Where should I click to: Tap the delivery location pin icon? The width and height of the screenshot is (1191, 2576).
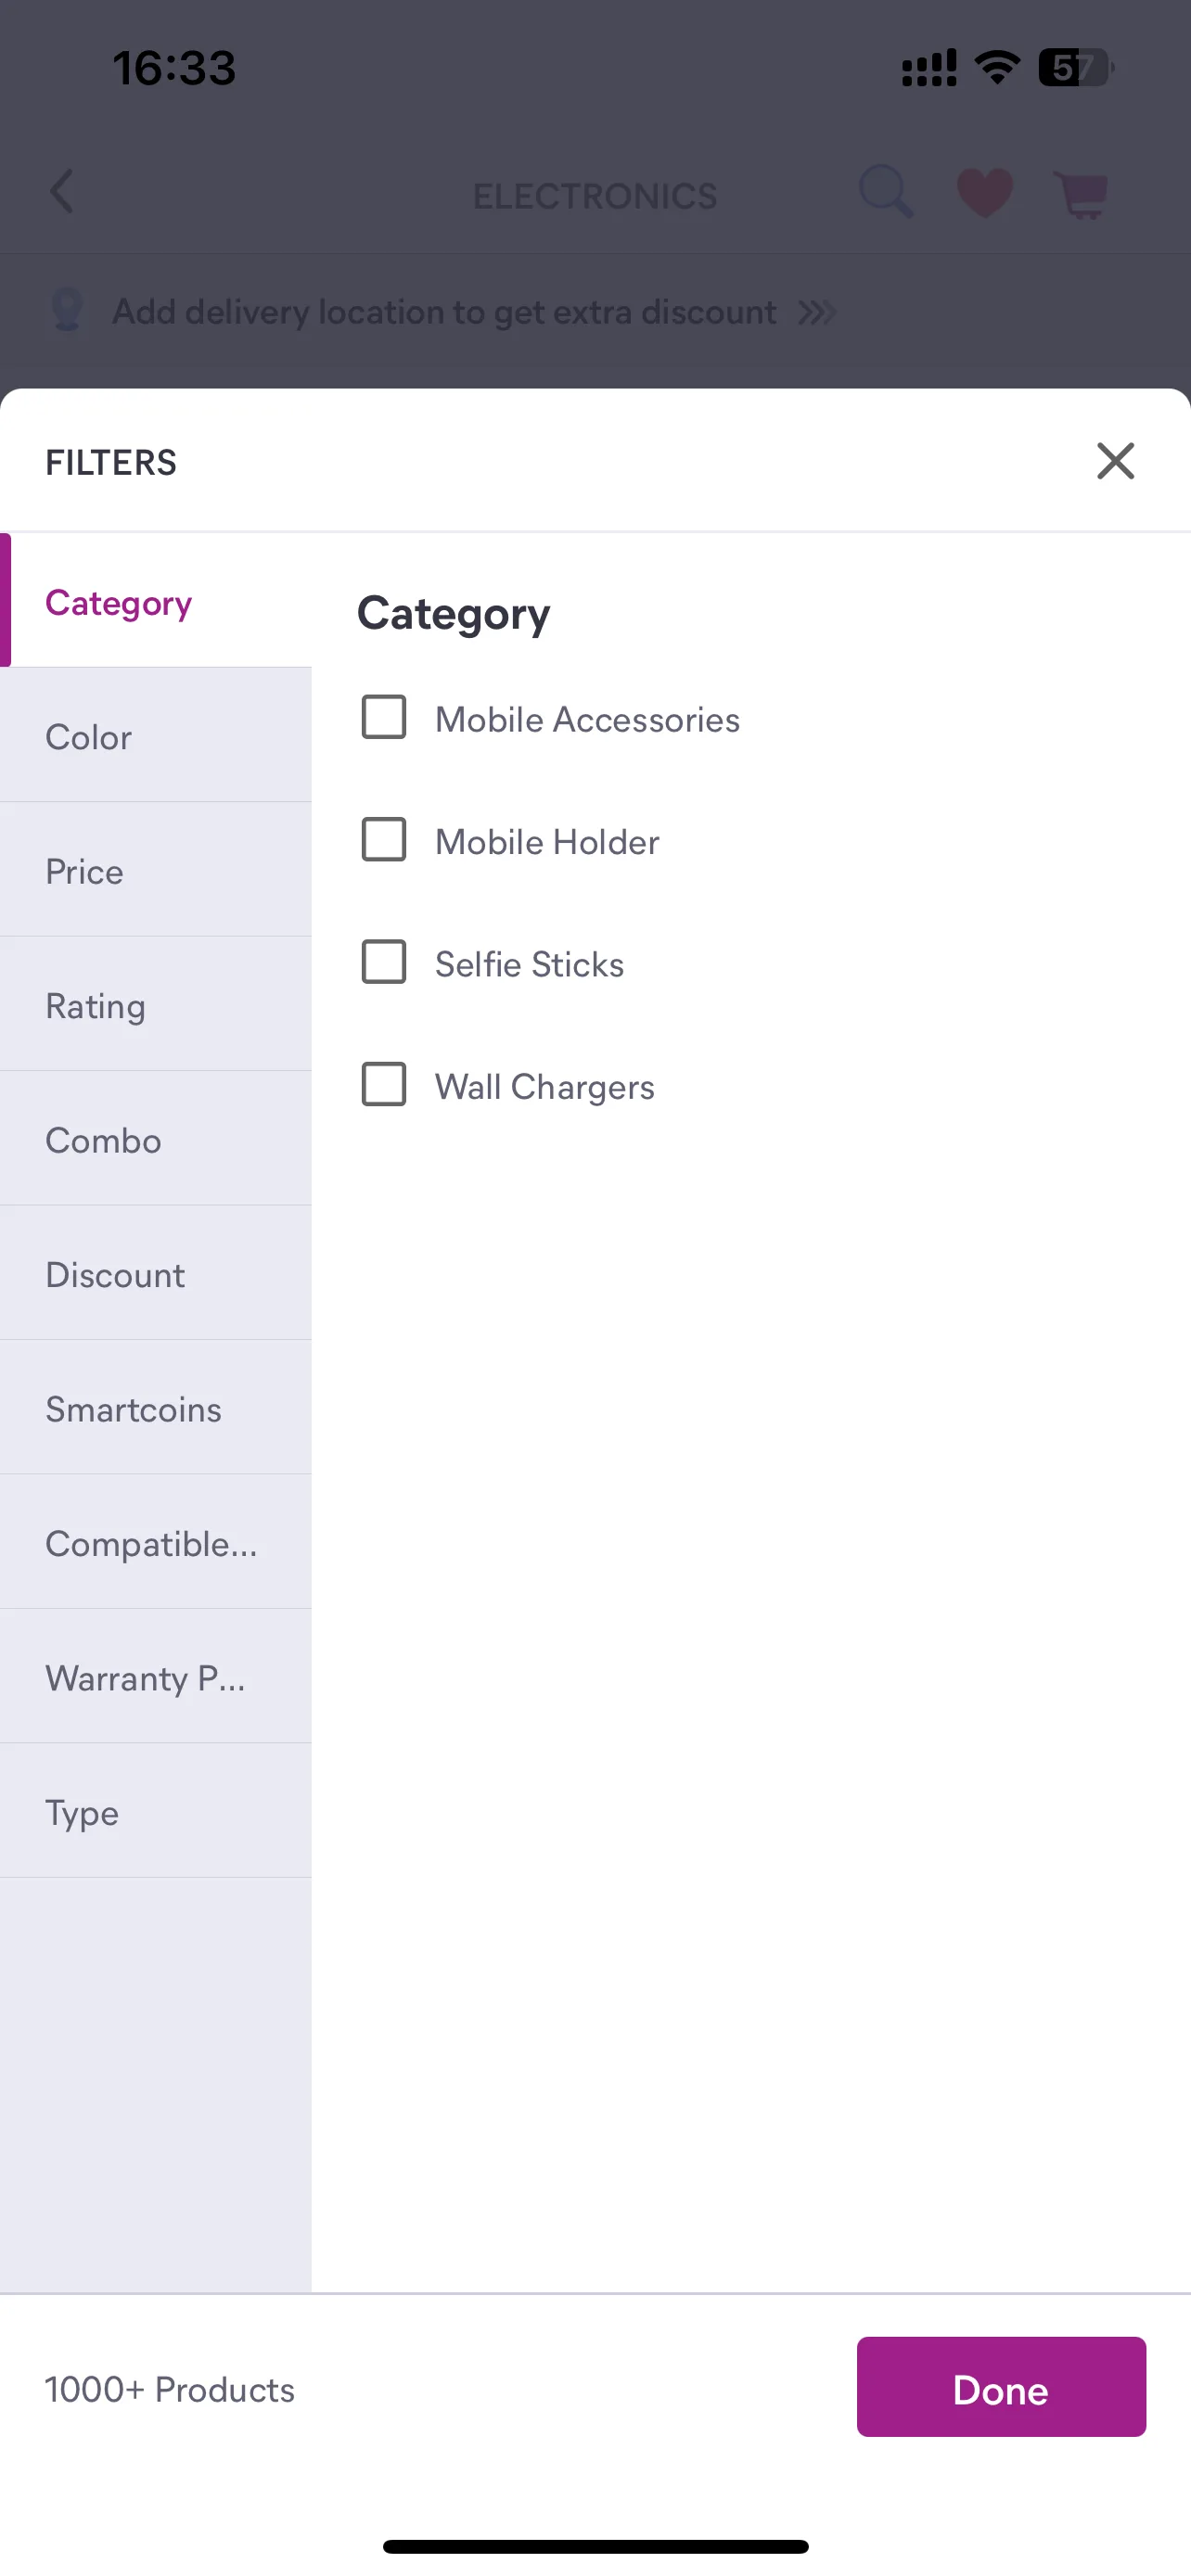pos(67,311)
